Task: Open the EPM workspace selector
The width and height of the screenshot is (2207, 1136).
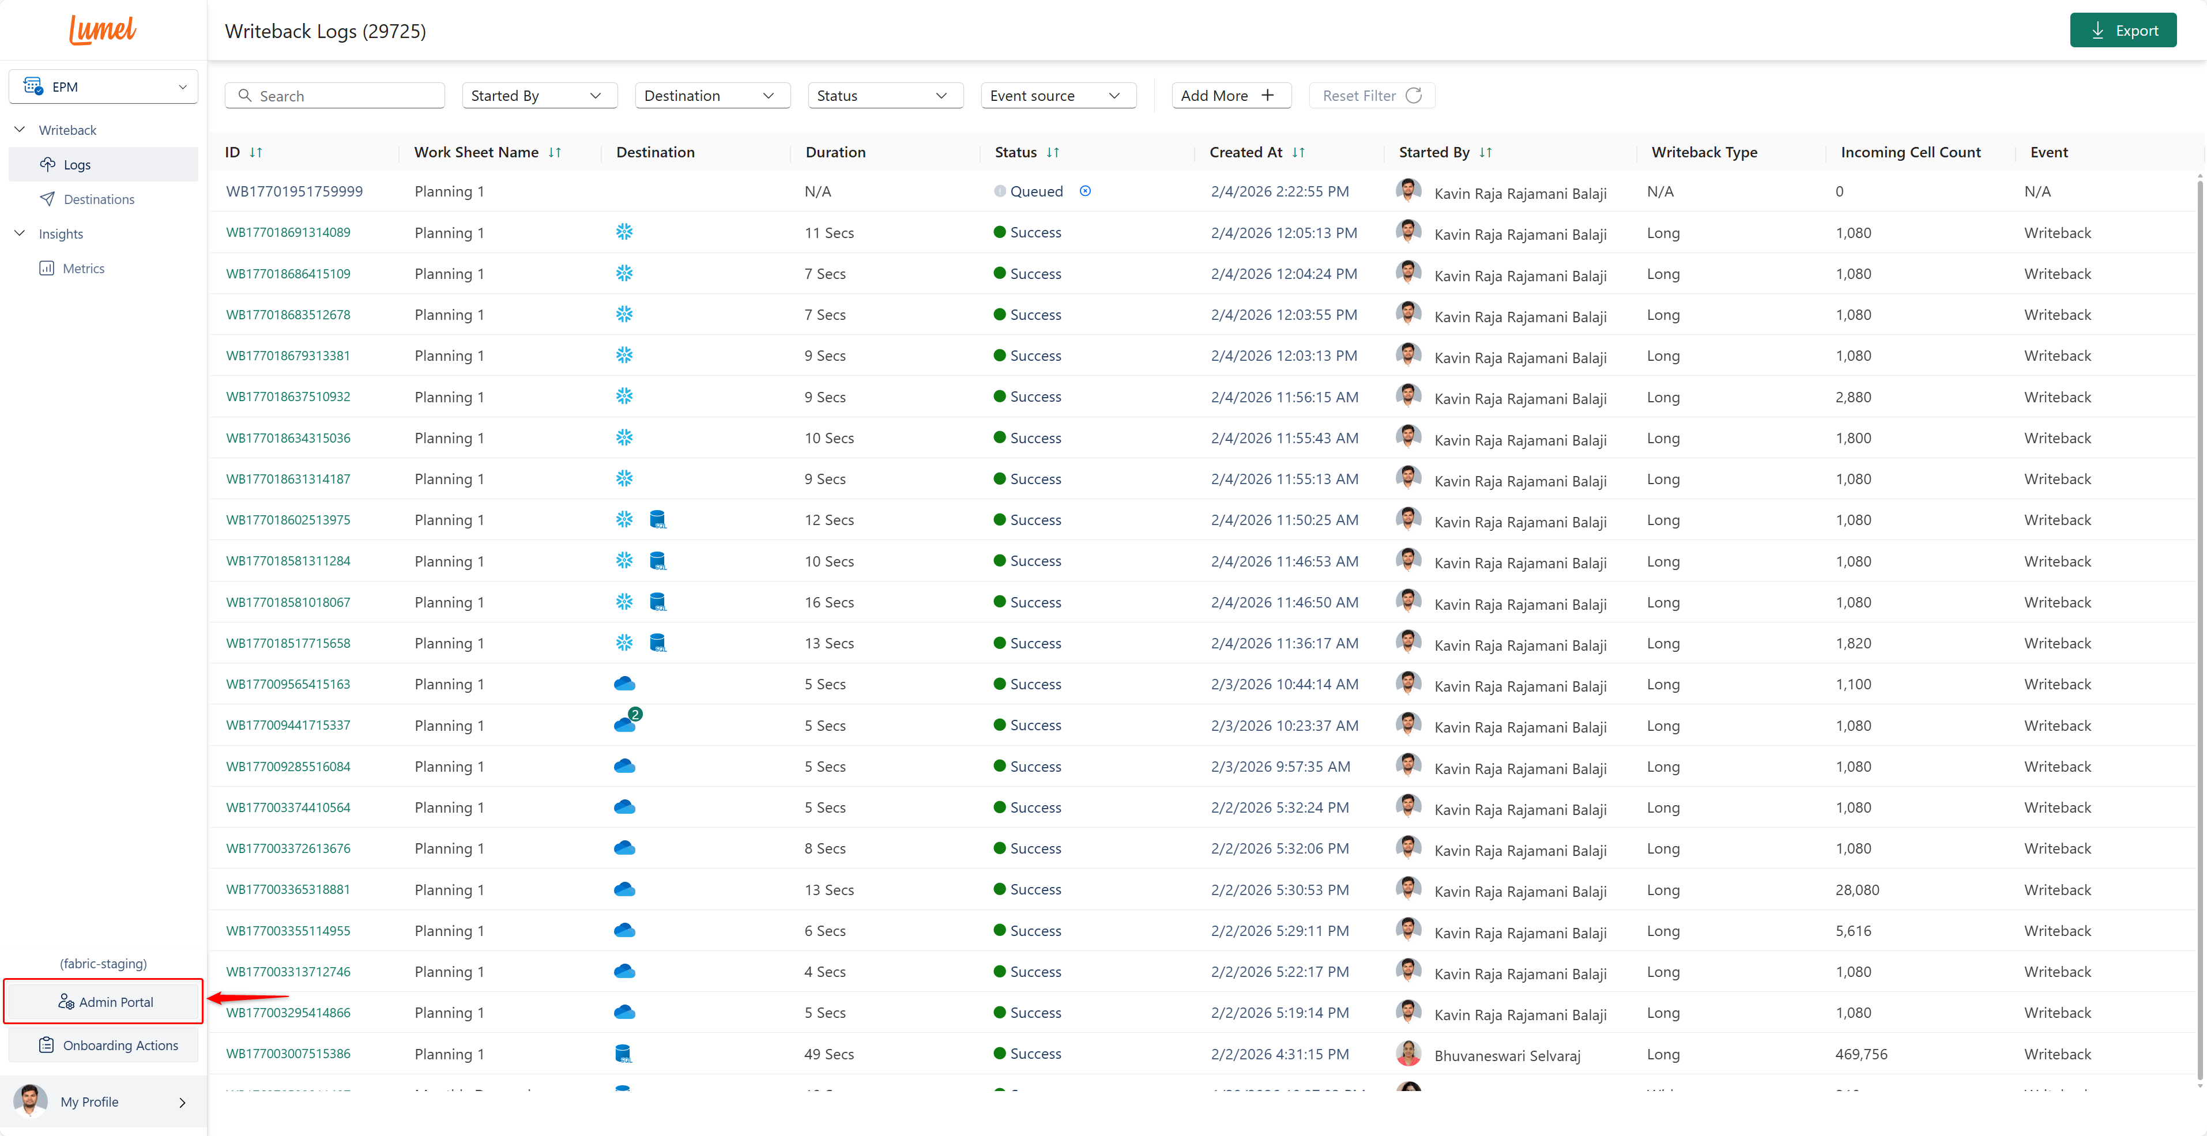Action: (104, 86)
